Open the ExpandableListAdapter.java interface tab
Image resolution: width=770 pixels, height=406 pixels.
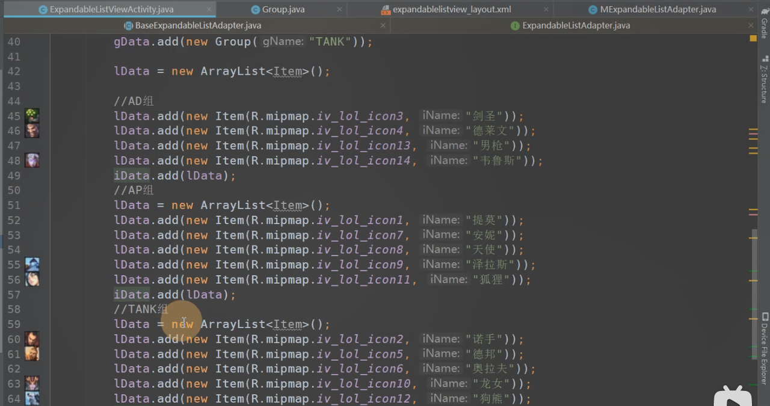pos(575,25)
